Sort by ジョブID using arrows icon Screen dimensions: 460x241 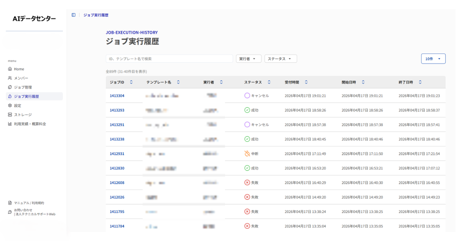coord(131,82)
